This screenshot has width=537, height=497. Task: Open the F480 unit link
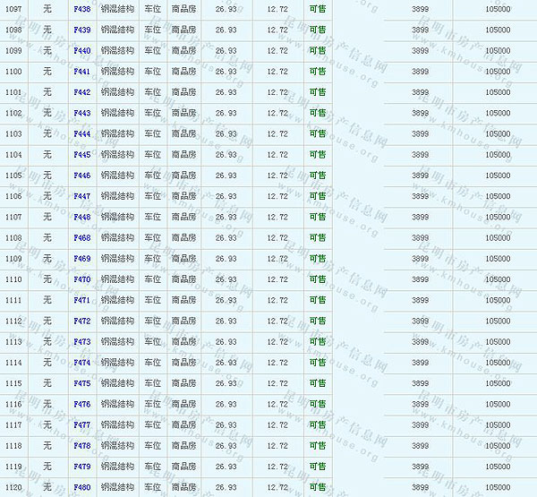[81, 488]
